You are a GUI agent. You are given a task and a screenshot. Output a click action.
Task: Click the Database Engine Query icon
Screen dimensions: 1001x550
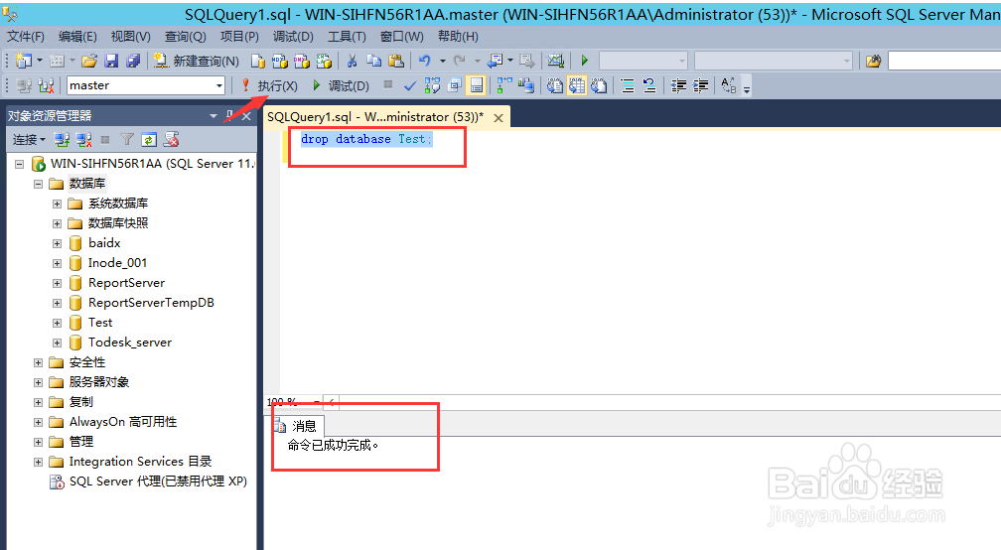click(257, 61)
